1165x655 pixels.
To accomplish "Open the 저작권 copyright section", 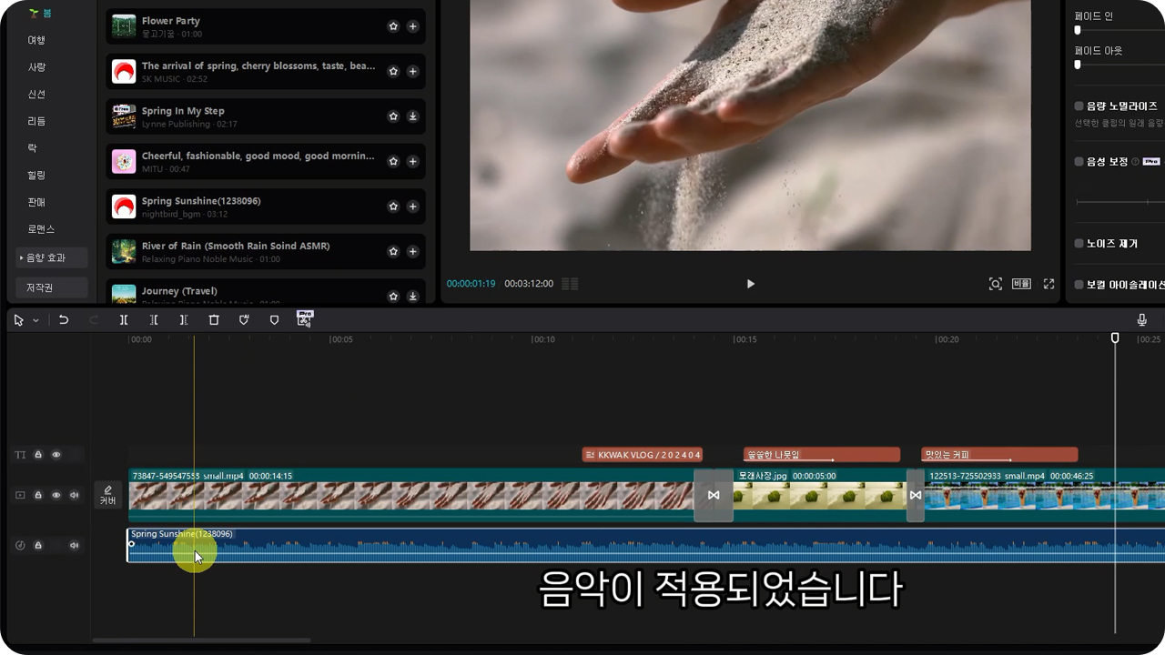I will (x=52, y=287).
